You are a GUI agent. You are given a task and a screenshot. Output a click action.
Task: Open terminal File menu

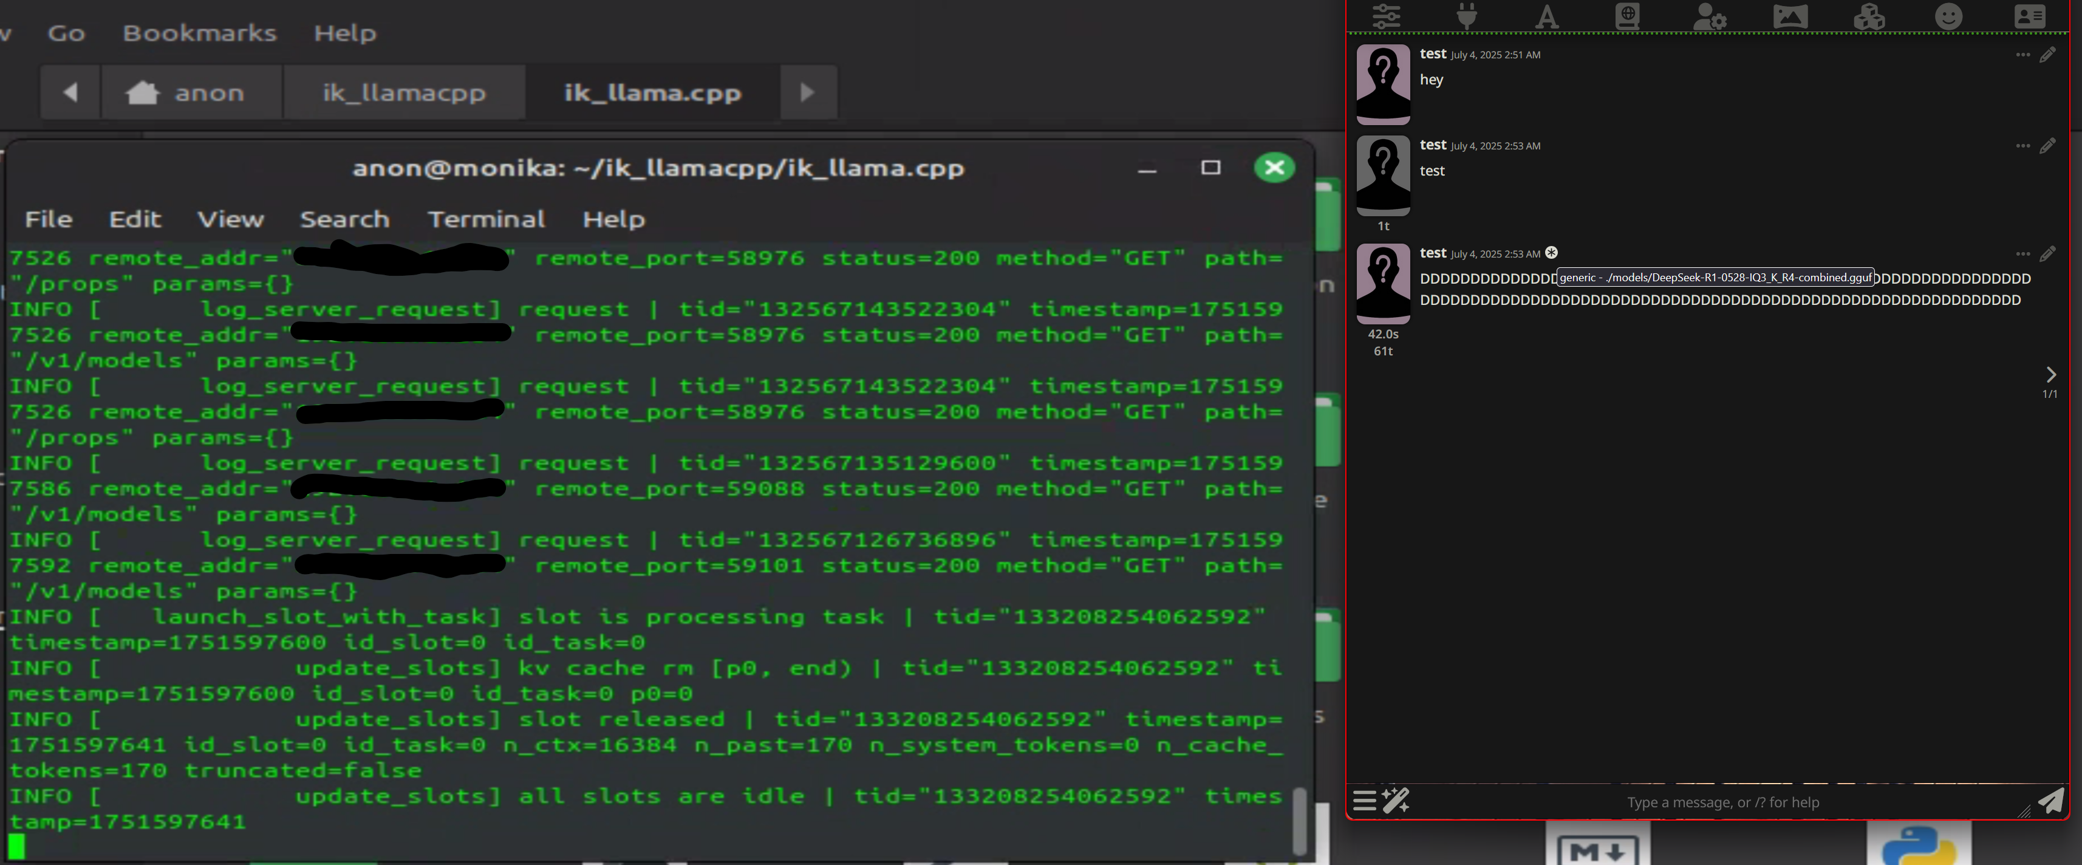pos(49,219)
